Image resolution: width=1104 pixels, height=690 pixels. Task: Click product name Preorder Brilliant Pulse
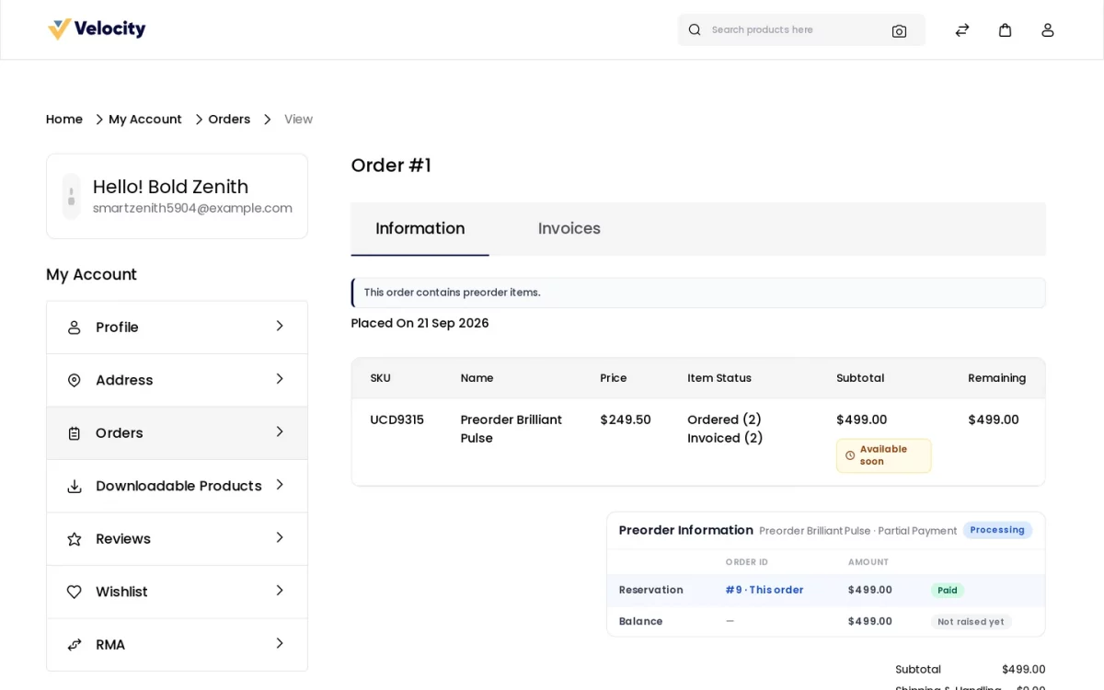(x=512, y=429)
